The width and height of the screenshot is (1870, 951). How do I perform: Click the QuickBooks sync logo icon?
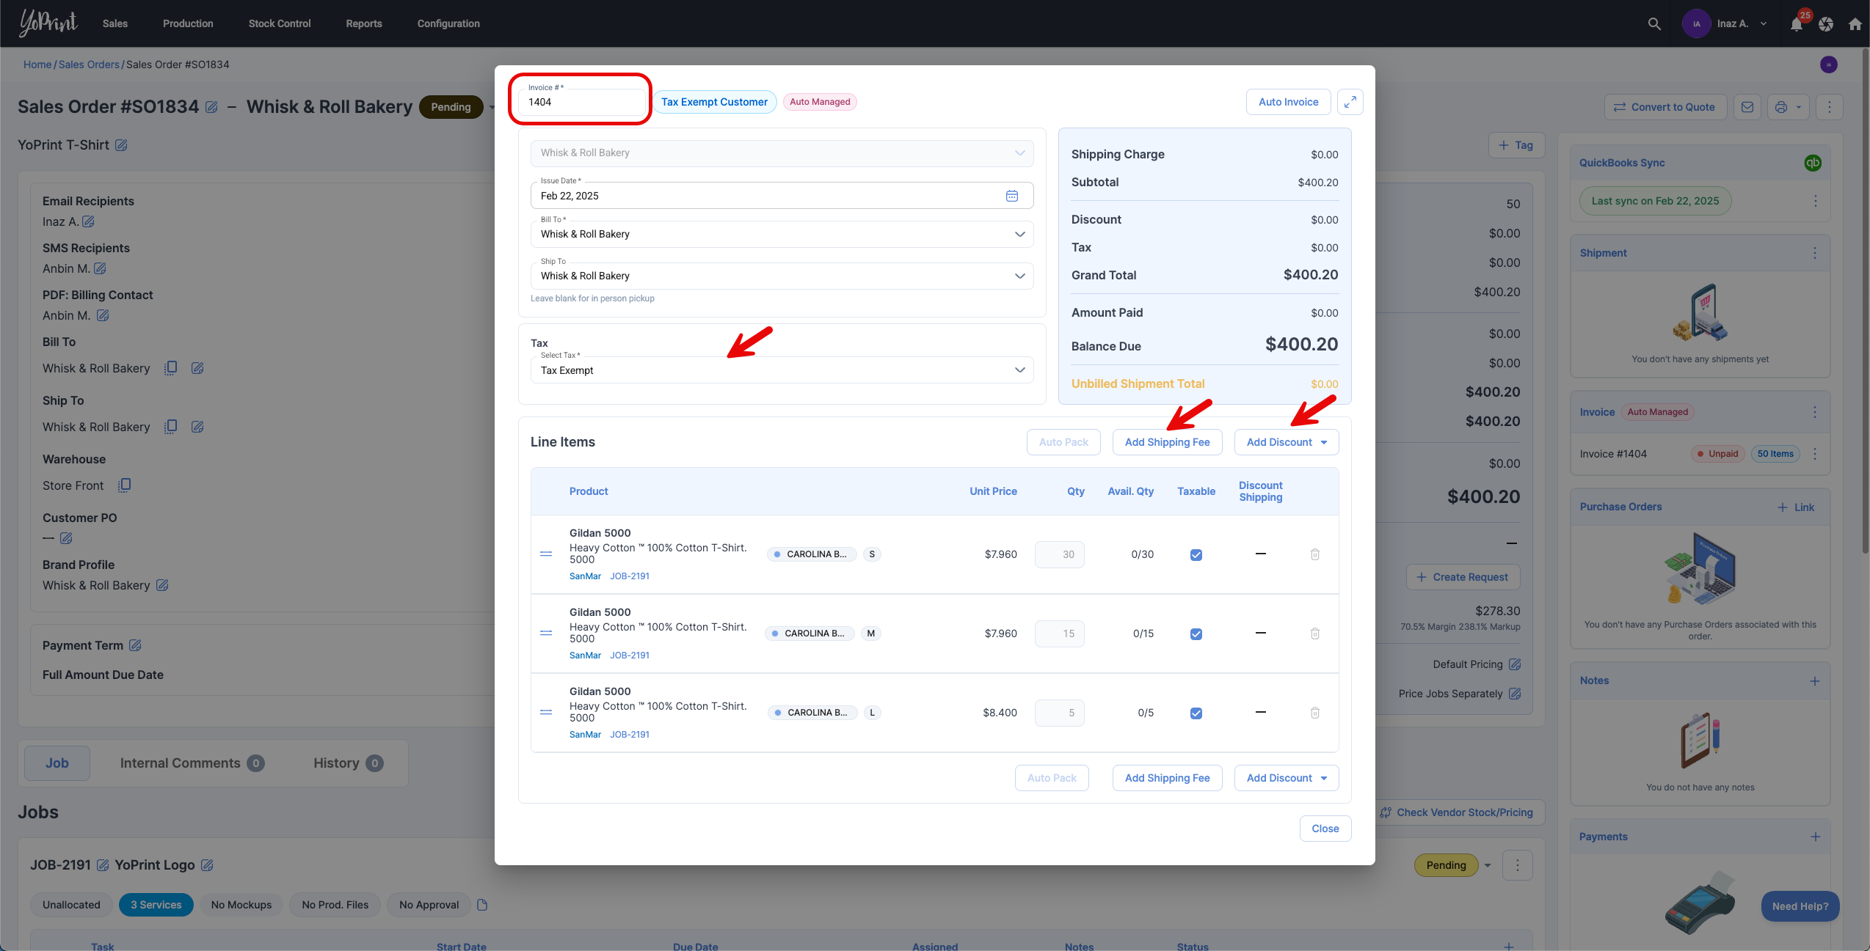pos(1813,163)
